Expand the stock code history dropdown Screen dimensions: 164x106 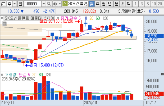pos(44,4)
